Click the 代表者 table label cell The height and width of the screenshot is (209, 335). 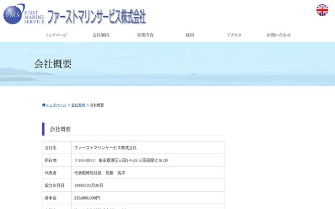57,173
